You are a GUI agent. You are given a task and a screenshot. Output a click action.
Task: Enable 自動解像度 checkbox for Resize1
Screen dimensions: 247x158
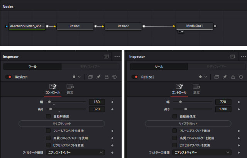48,116
